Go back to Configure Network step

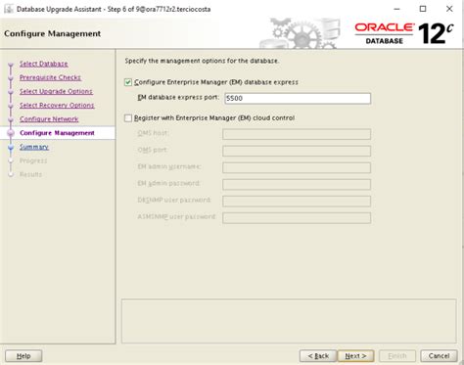(x=49, y=119)
